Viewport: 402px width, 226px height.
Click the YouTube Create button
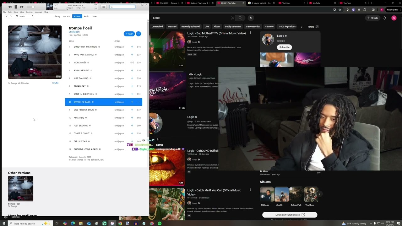[x=372, y=18]
